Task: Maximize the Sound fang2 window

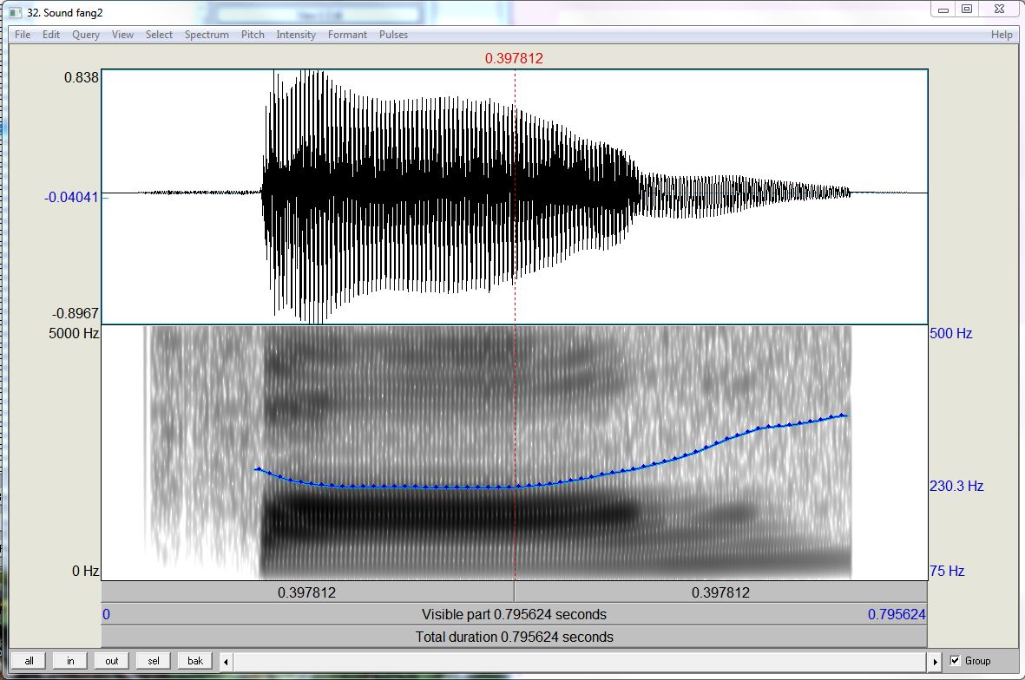Action: pyautogui.click(x=967, y=10)
